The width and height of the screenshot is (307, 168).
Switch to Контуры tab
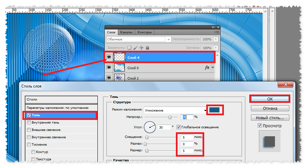(x=144, y=32)
